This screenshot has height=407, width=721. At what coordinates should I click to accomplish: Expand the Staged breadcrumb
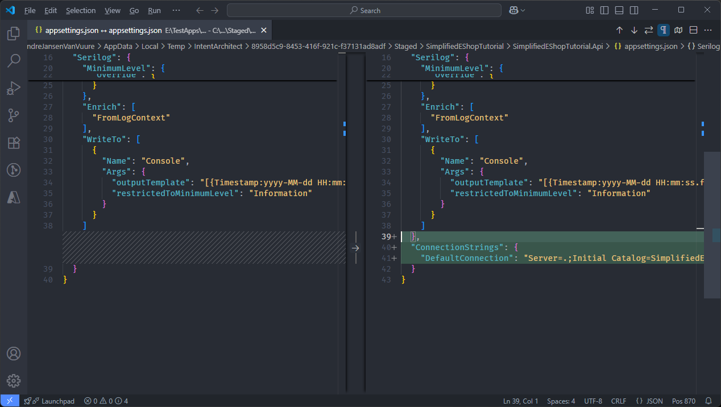406,47
